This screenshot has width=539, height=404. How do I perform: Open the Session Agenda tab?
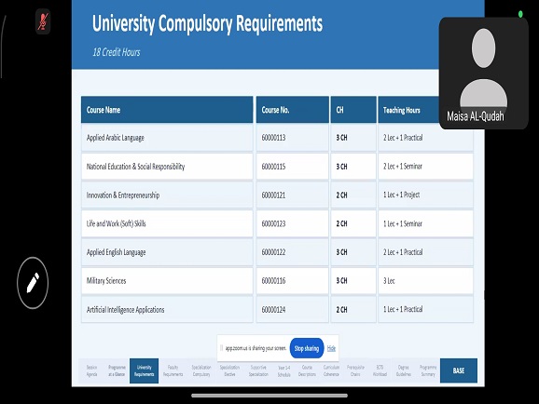click(x=91, y=370)
